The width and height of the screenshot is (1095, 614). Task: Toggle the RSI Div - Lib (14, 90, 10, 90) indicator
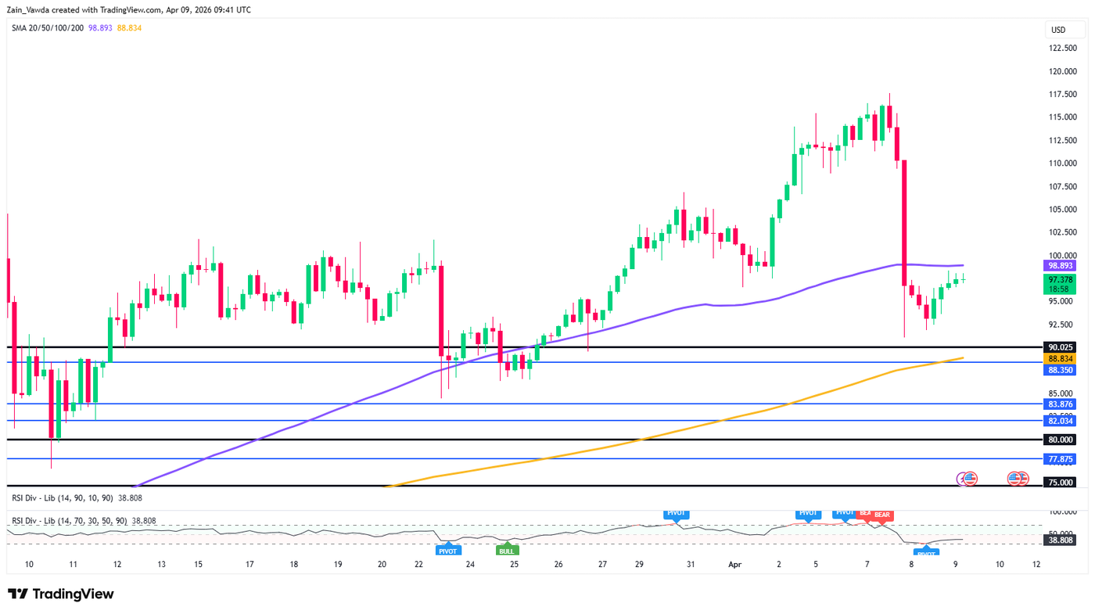click(x=63, y=496)
